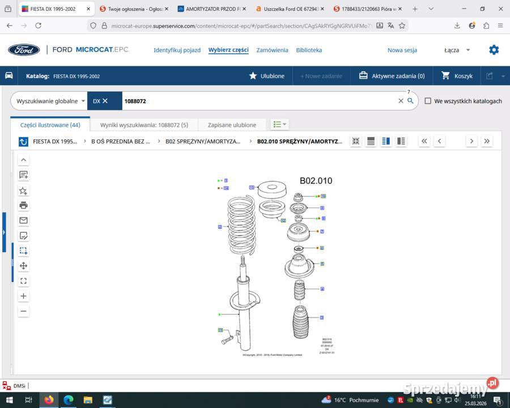This screenshot has height=408, width=510.
Task: Click the 'Nowa sesja' link
Action: pos(402,50)
